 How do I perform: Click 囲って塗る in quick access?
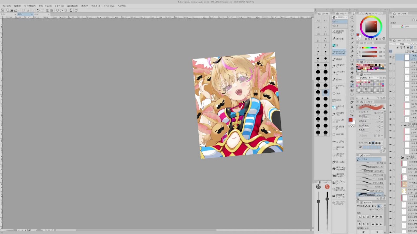[x=339, y=162]
